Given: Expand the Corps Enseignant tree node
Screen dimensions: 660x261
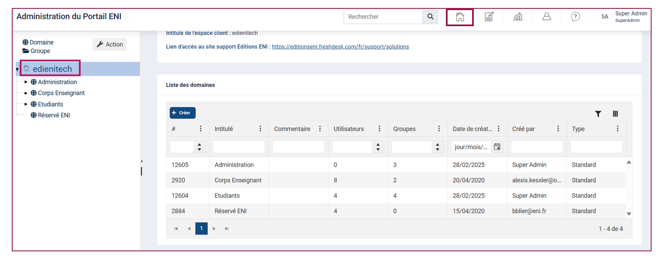Looking at the screenshot, I should pos(26,93).
